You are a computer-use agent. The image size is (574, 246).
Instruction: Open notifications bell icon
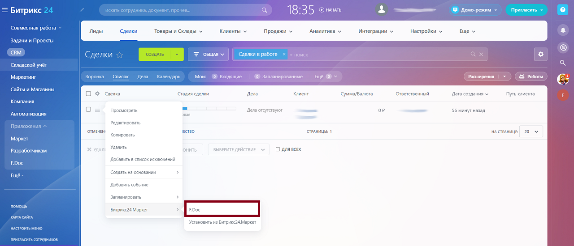tap(562, 30)
